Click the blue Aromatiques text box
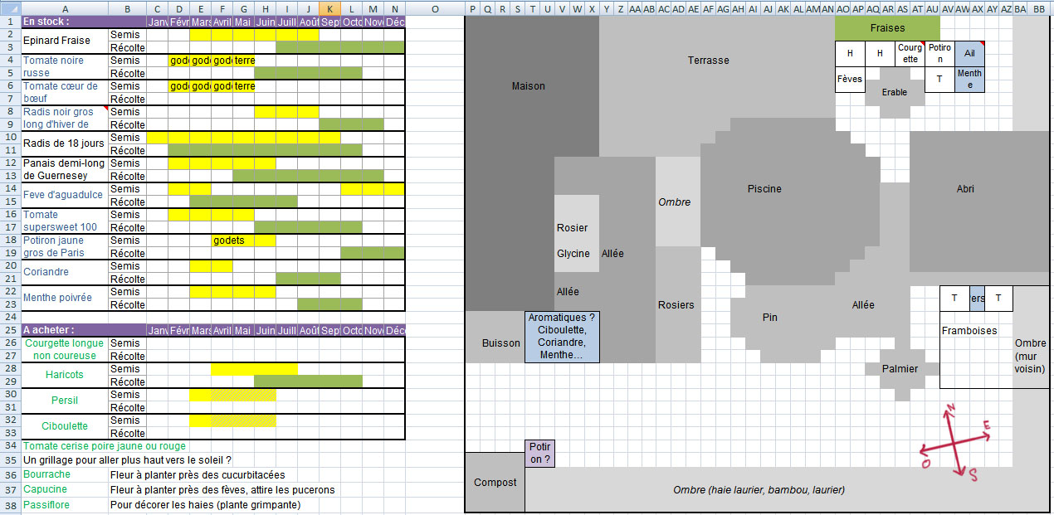This screenshot has height=515, width=1054. [x=561, y=337]
